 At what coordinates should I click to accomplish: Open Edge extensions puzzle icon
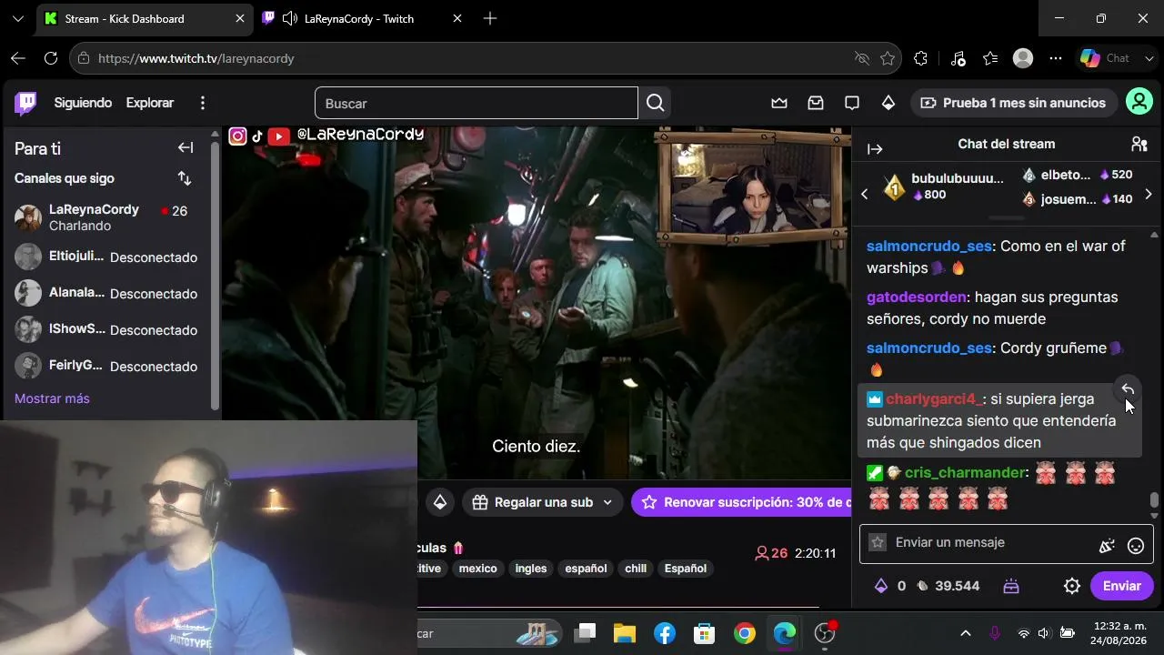(x=921, y=58)
